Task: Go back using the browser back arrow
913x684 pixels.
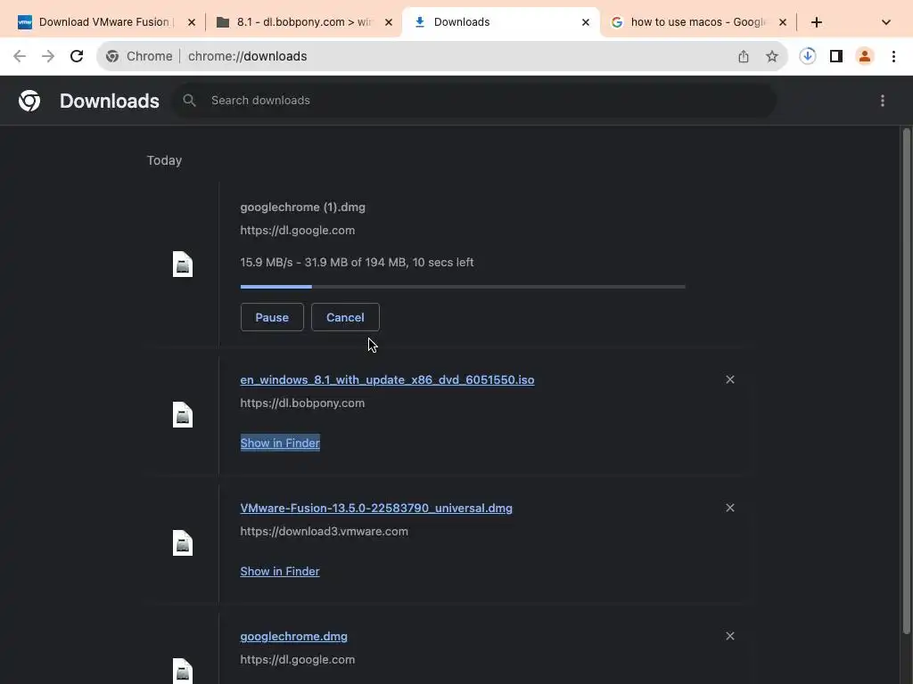Action: pyautogui.click(x=20, y=56)
